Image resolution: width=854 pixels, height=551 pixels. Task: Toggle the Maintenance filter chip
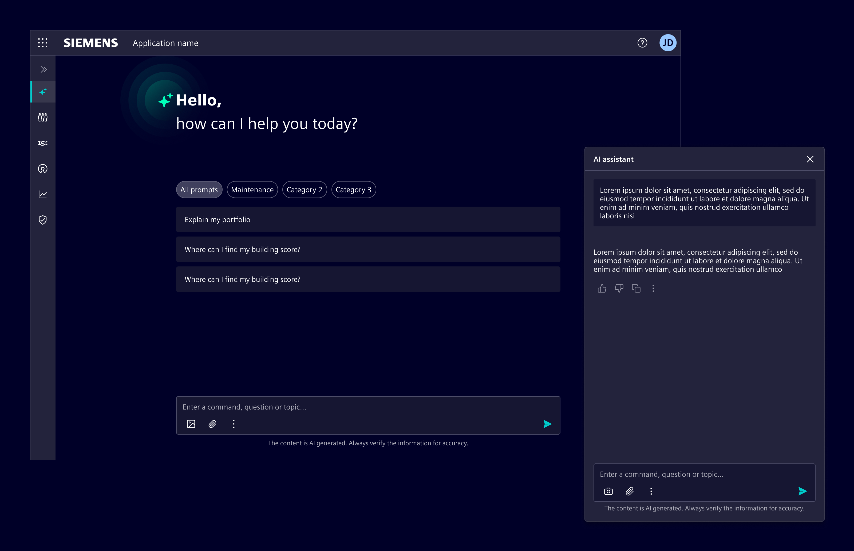pyautogui.click(x=252, y=190)
